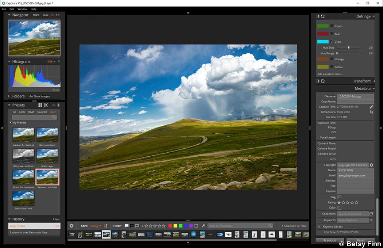Collapse the Histogram panel
This screenshot has height=248, width=383.
coord(9,61)
